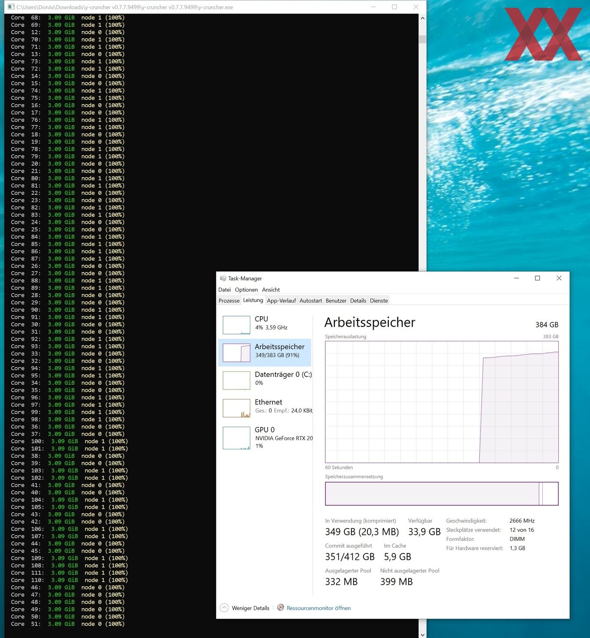Maximize the y-cruncher console window

[x=394, y=7]
